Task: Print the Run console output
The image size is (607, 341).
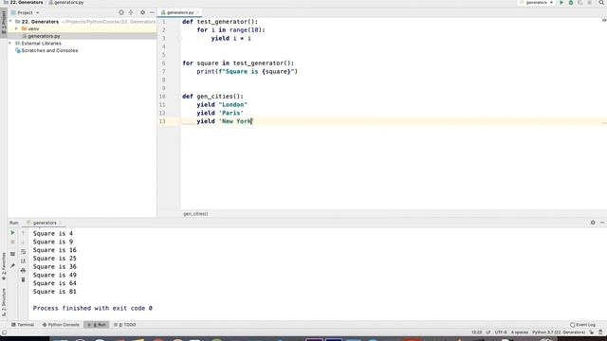Action: coord(23,270)
